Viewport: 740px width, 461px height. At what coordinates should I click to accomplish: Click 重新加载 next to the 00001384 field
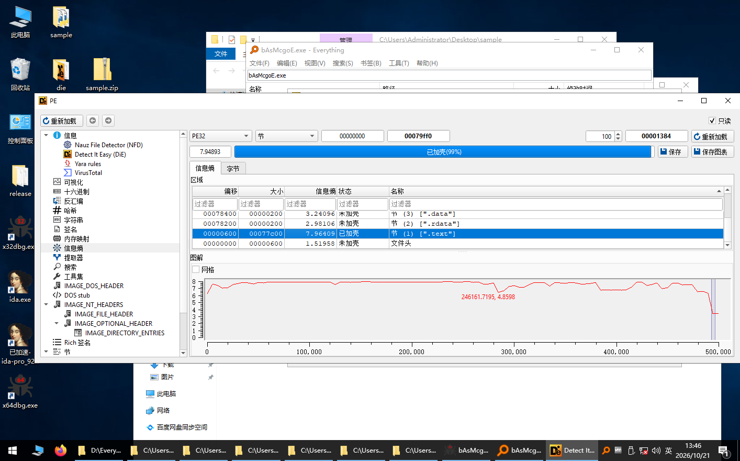[x=712, y=136]
